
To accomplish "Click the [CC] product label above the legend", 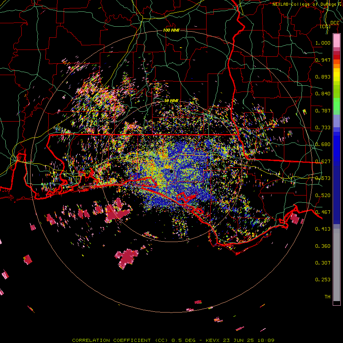I will point(325,27).
